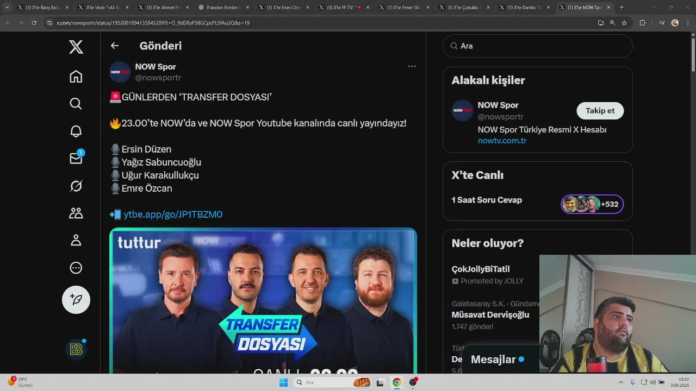The width and height of the screenshot is (696, 391).
Task: Click the address bar URL
Action: point(153,23)
